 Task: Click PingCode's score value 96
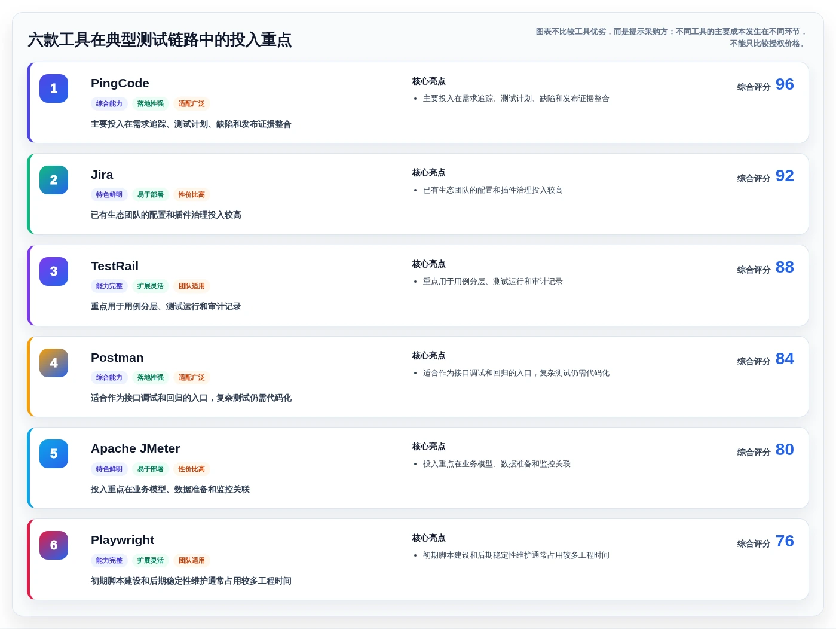tap(785, 84)
